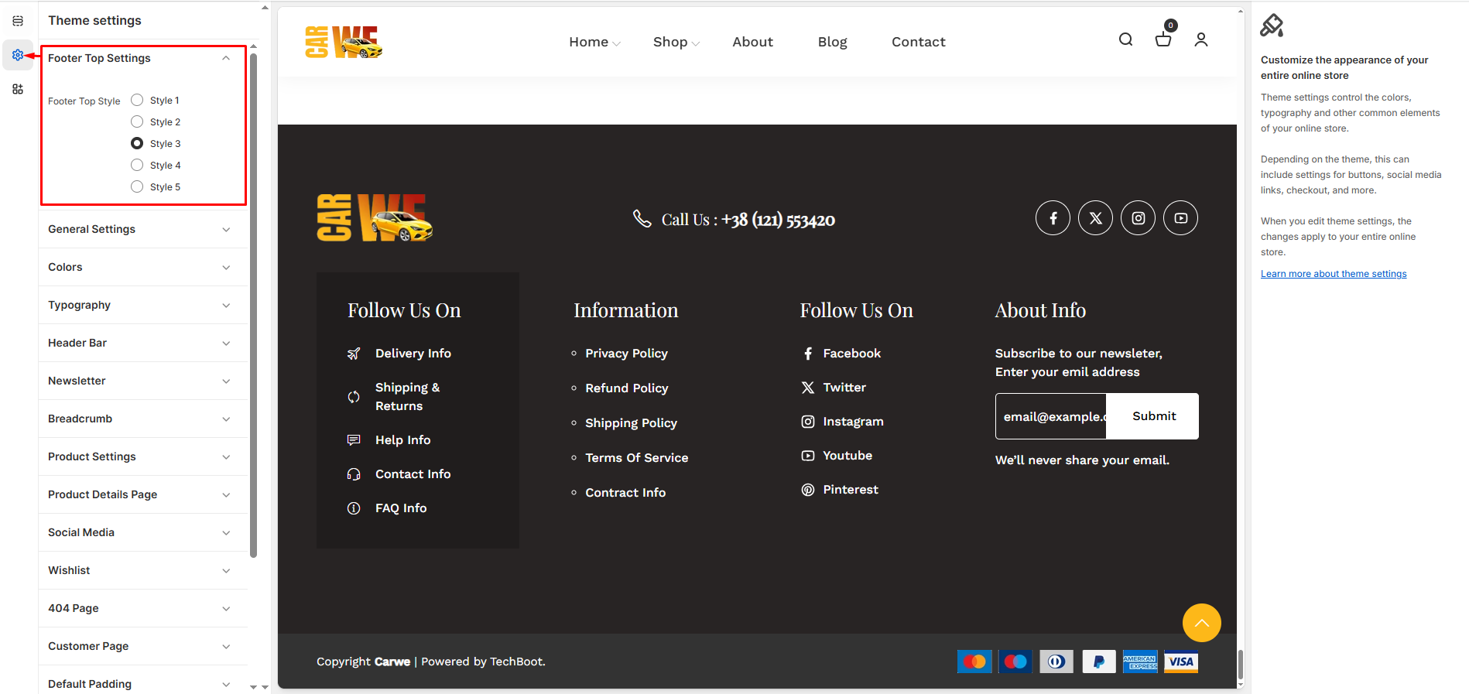1469x694 pixels.
Task: Select Style 4 footer top radio
Action: (x=137, y=165)
